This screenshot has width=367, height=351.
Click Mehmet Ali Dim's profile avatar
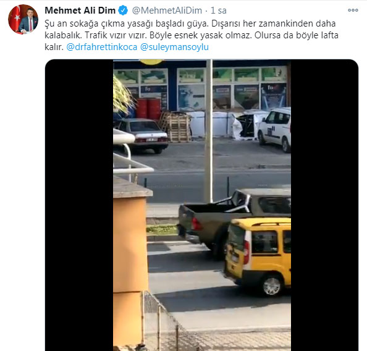(x=23, y=19)
